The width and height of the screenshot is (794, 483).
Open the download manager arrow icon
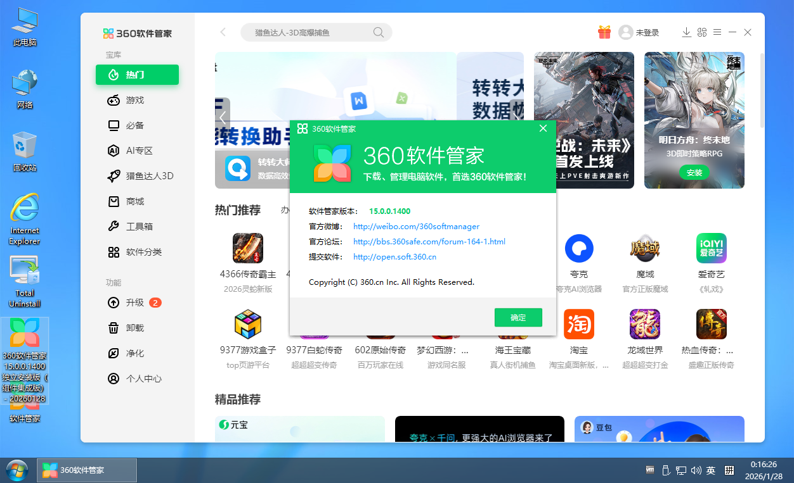click(686, 32)
